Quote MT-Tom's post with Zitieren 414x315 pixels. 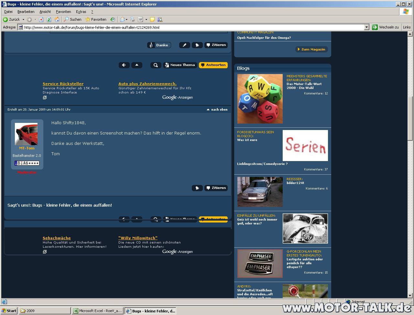[x=216, y=188]
